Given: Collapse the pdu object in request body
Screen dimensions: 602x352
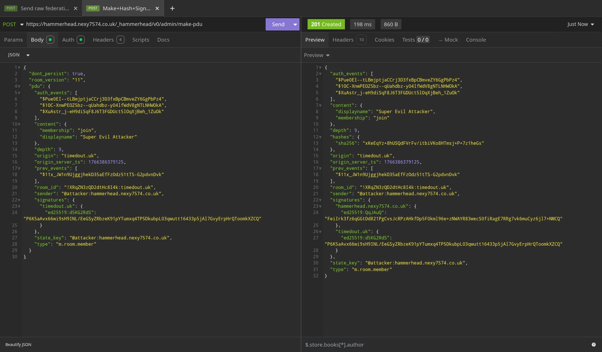Looking at the screenshot, I should [x=19, y=86].
